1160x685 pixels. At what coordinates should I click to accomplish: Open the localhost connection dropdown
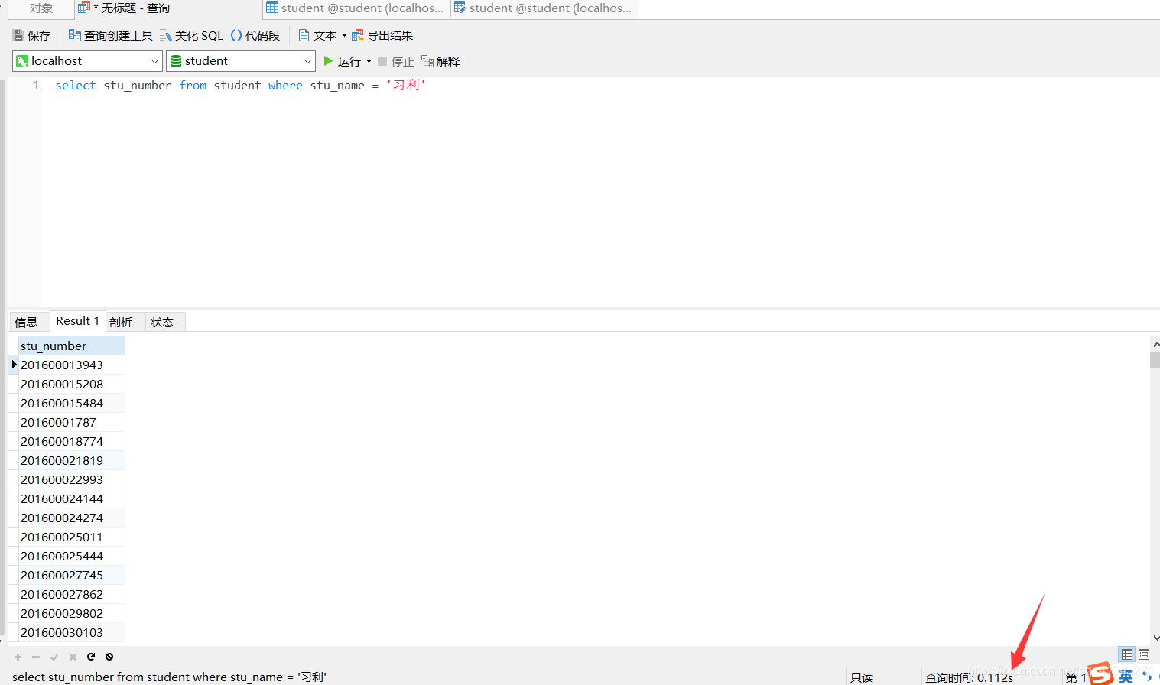tap(87, 61)
